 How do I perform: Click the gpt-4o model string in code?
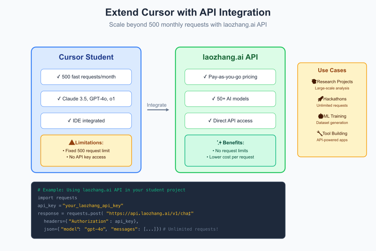pyautogui.click(x=95, y=229)
